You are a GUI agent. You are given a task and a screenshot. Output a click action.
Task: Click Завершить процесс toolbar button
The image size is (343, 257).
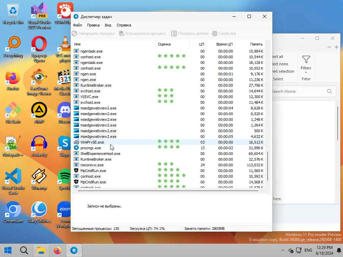(x=93, y=33)
